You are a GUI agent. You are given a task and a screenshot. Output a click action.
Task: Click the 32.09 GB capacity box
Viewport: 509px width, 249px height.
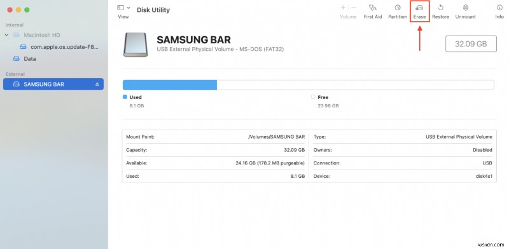471,44
